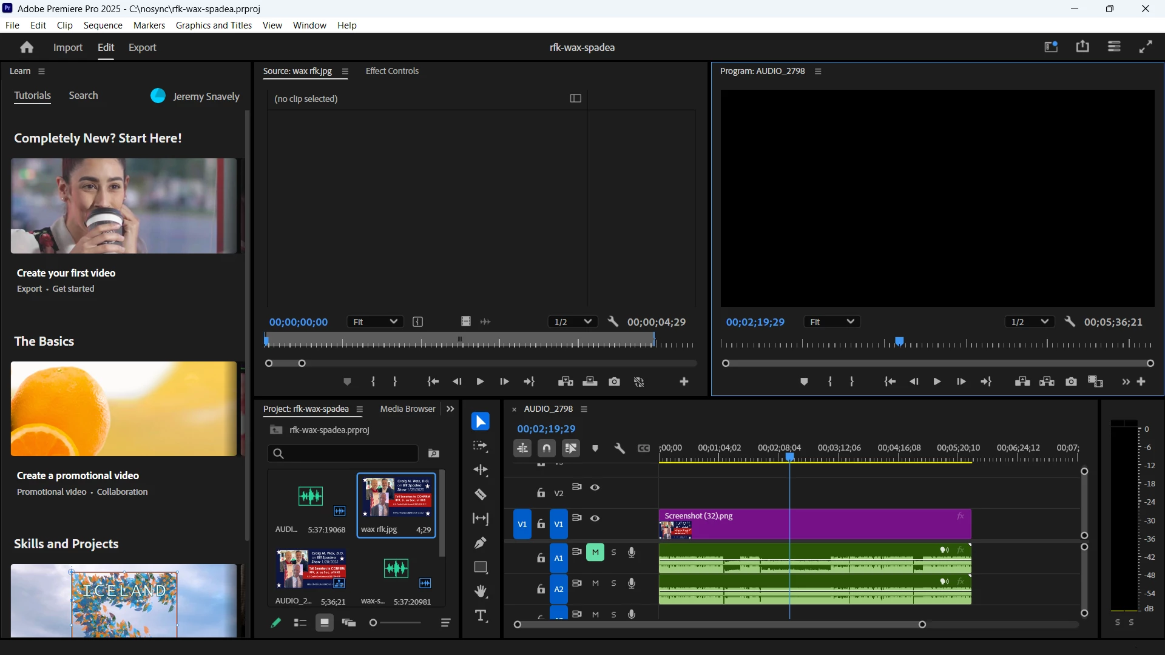Select the Ripple Edit tool
The width and height of the screenshot is (1165, 655).
481,470
